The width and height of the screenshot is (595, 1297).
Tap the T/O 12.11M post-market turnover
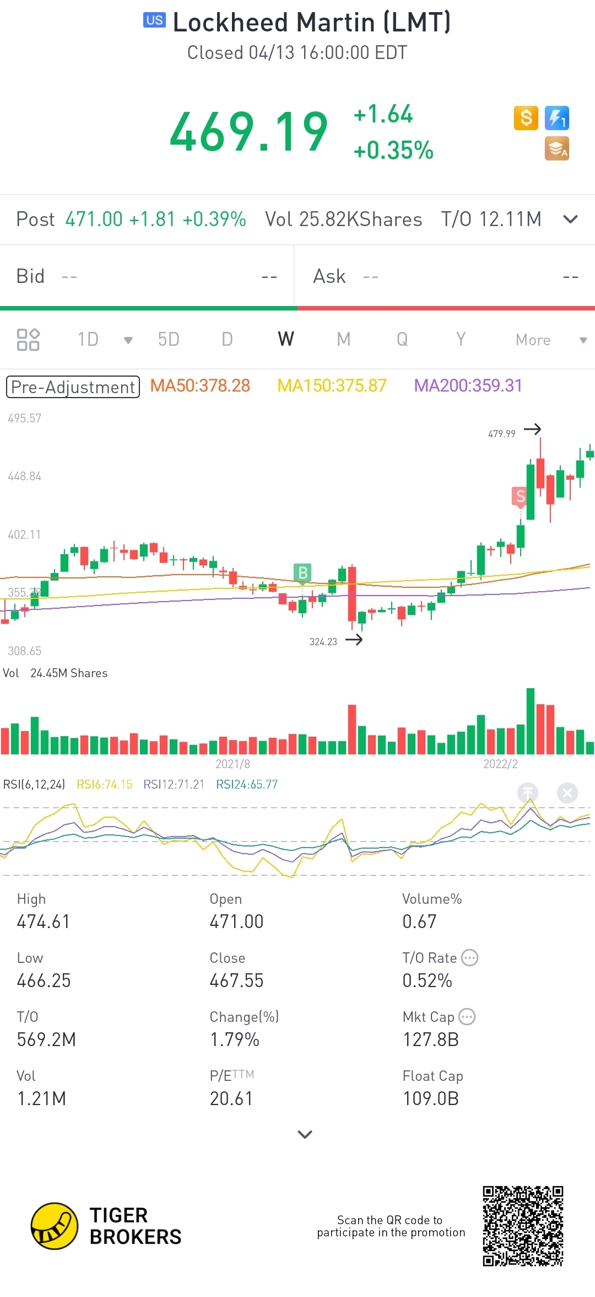tap(491, 219)
